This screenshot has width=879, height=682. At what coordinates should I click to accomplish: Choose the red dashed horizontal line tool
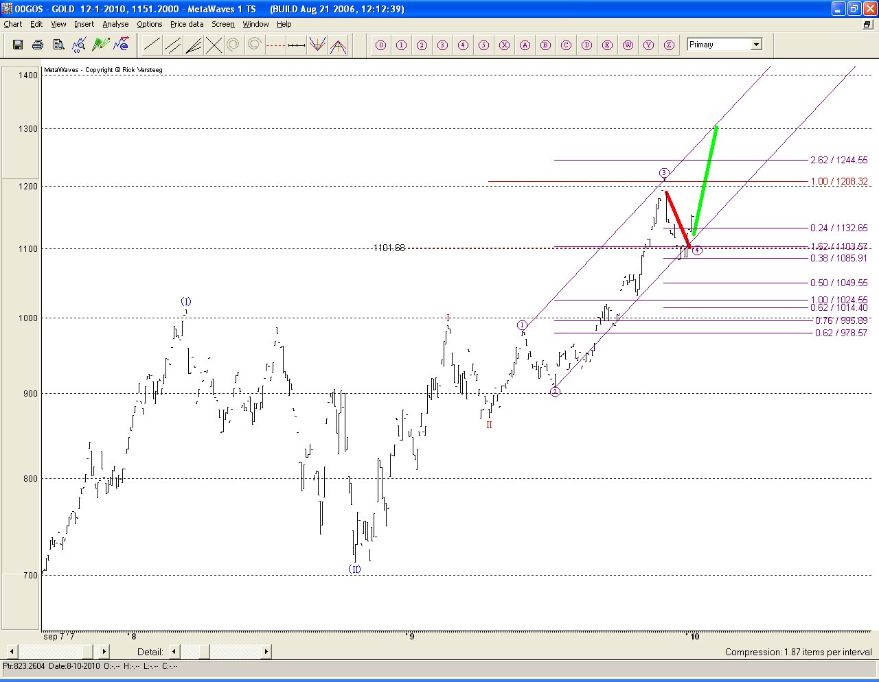(x=275, y=45)
